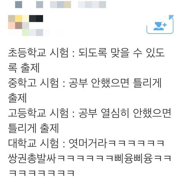Click the person silhouette with plus sign
The width and height of the screenshot is (179, 179).
coord(160,26)
